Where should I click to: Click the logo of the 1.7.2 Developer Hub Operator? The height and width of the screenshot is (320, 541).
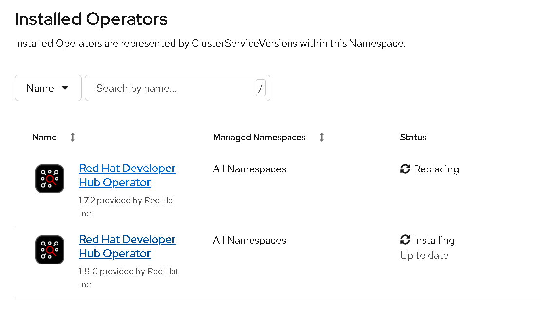50,179
